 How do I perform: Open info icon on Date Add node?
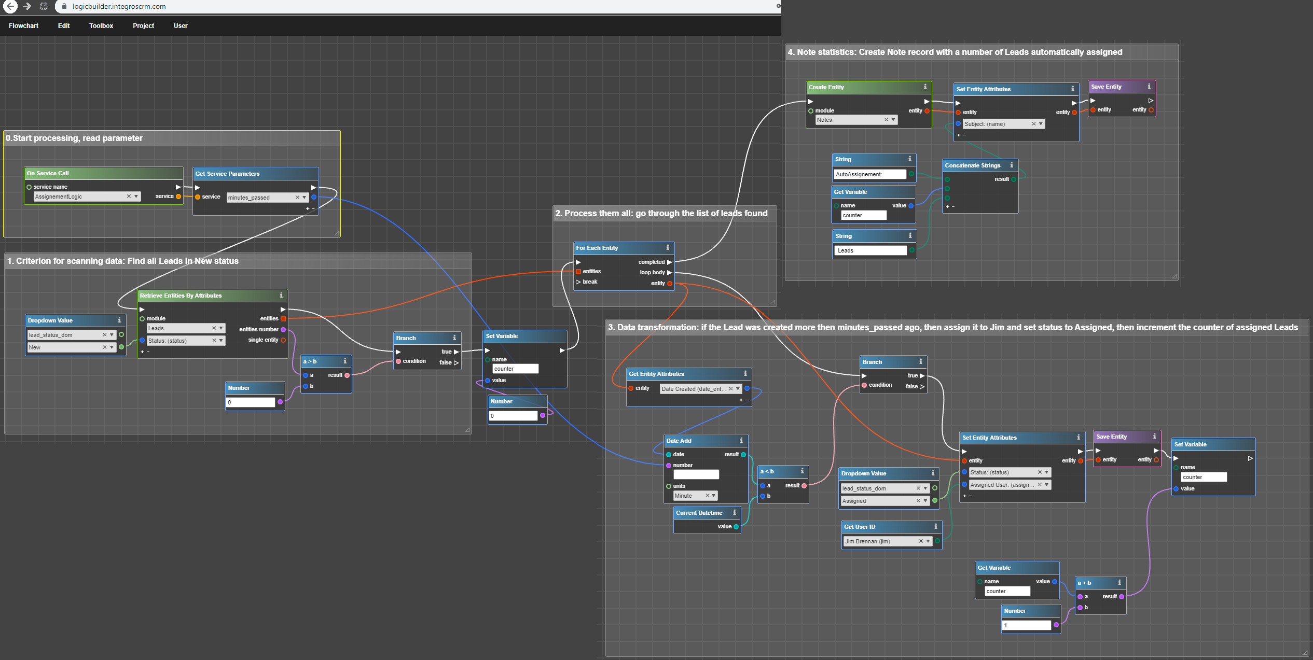pos(741,441)
